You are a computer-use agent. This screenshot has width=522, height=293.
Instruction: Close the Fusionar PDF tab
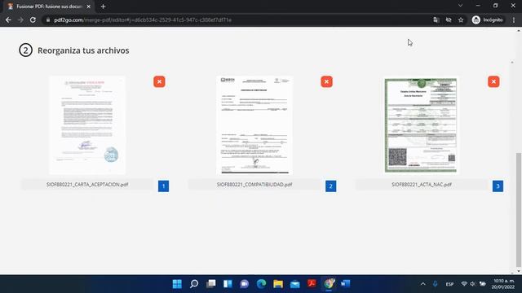click(89, 7)
